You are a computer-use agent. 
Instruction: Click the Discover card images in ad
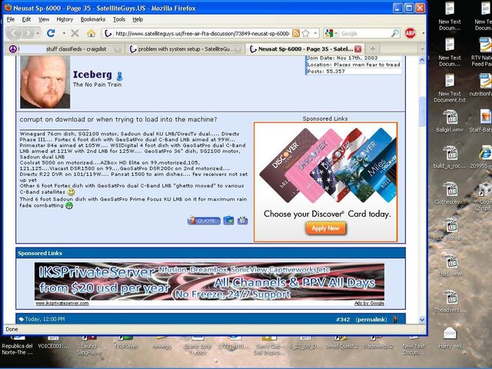coord(327,165)
